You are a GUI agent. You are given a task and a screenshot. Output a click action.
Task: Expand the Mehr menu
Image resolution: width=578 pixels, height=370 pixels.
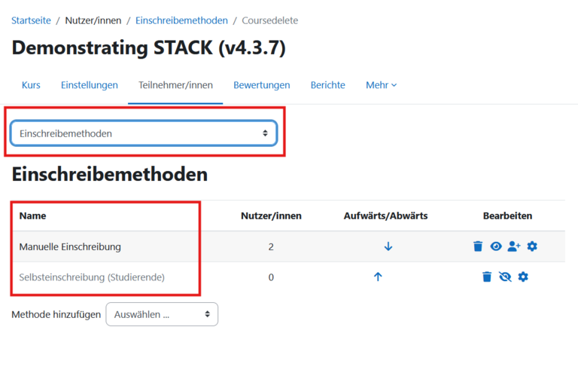(381, 85)
